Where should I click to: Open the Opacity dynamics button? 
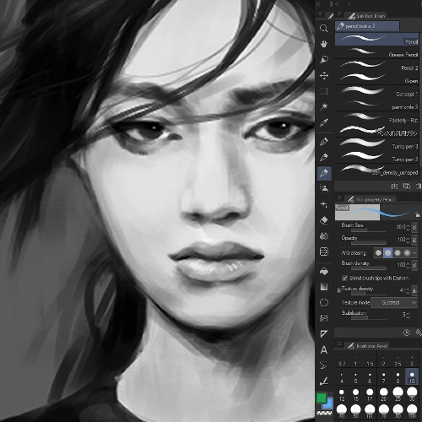414,240
